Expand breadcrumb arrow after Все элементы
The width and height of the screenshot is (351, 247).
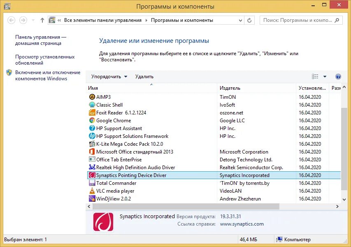click(x=146, y=21)
